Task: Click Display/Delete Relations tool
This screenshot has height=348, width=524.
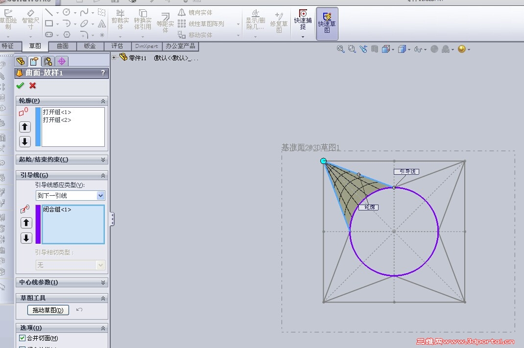Action: [x=255, y=20]
